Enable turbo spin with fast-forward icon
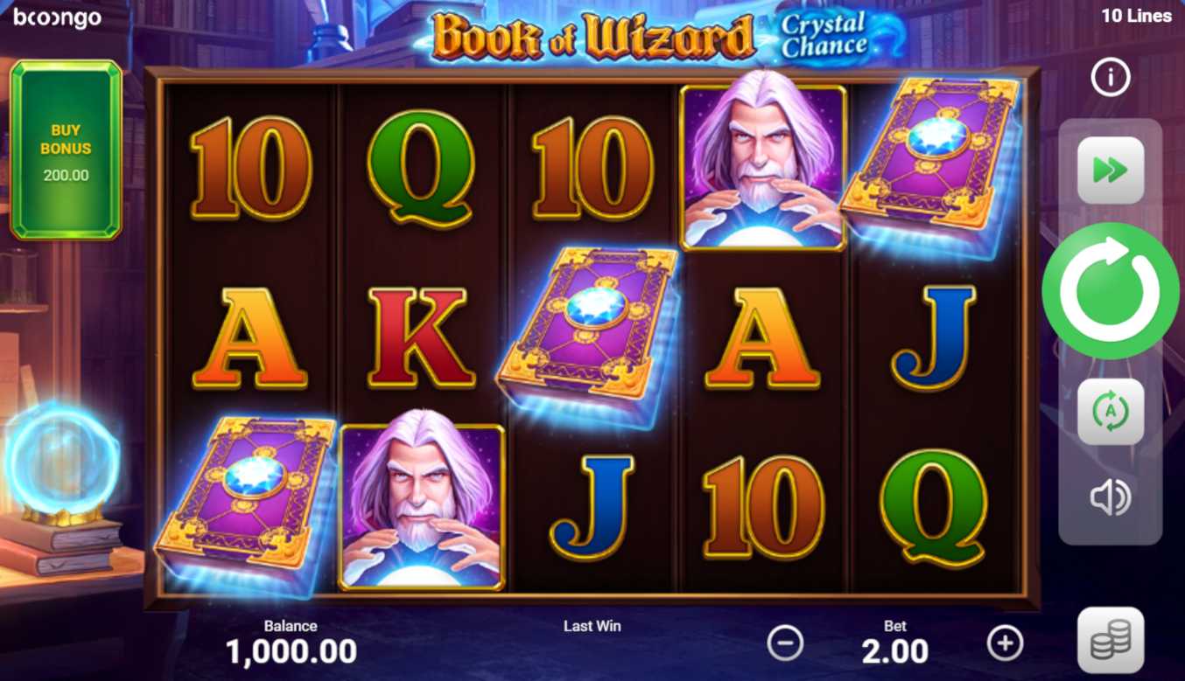Viewport: 1185px width, 681px height. (x=1111, y=170)
